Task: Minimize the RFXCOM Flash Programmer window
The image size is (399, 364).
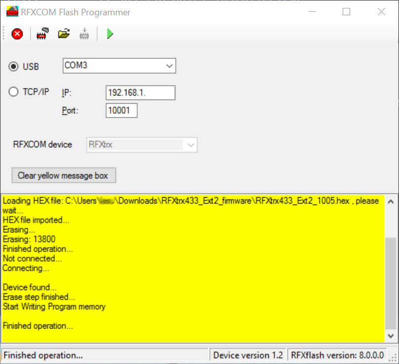Action: pyautogui.click(x=312, y=12)
